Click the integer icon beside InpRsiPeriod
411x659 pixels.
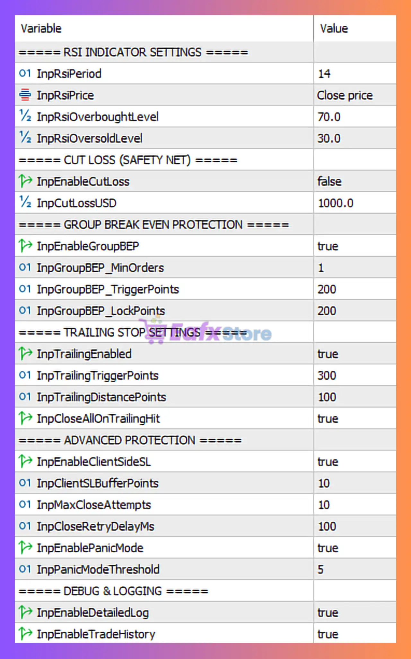25,74
